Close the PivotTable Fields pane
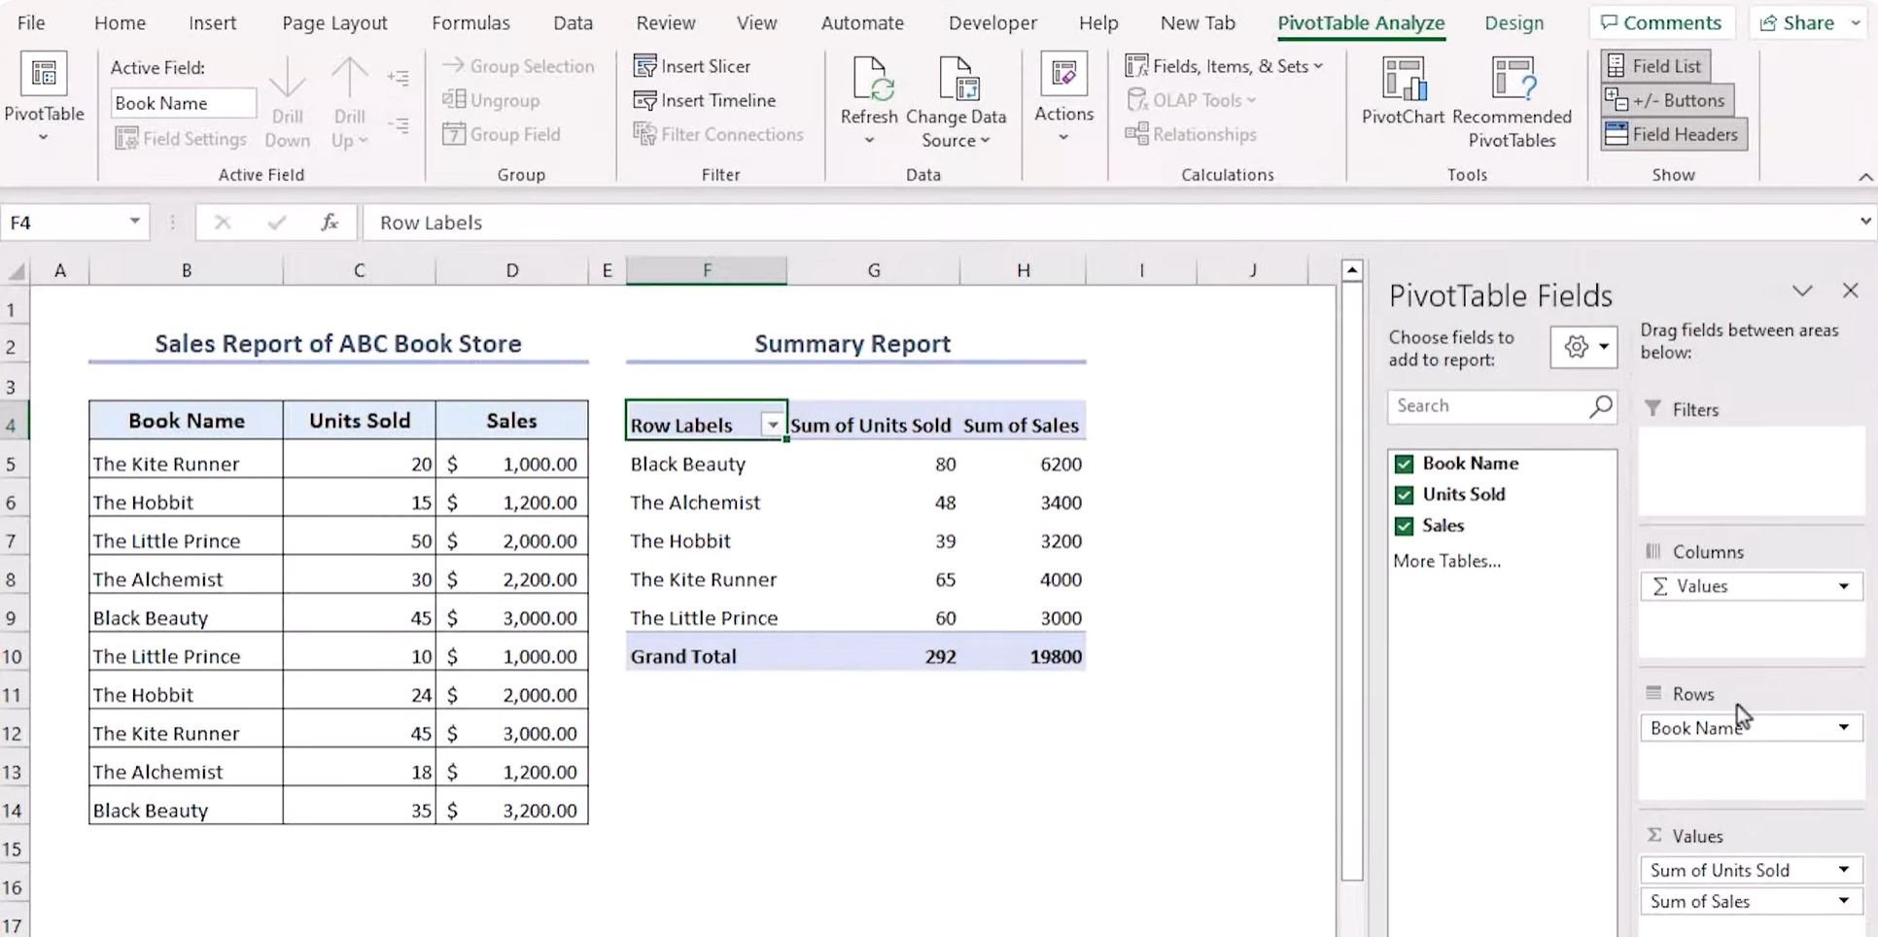1878x937 pixels. [1850, 291]
